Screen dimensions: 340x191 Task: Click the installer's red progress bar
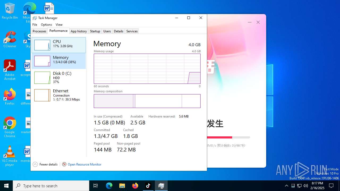(219, 137)
